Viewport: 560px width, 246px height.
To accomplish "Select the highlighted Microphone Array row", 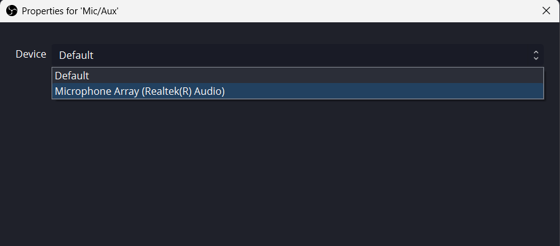I will click(x=298, y=91).
